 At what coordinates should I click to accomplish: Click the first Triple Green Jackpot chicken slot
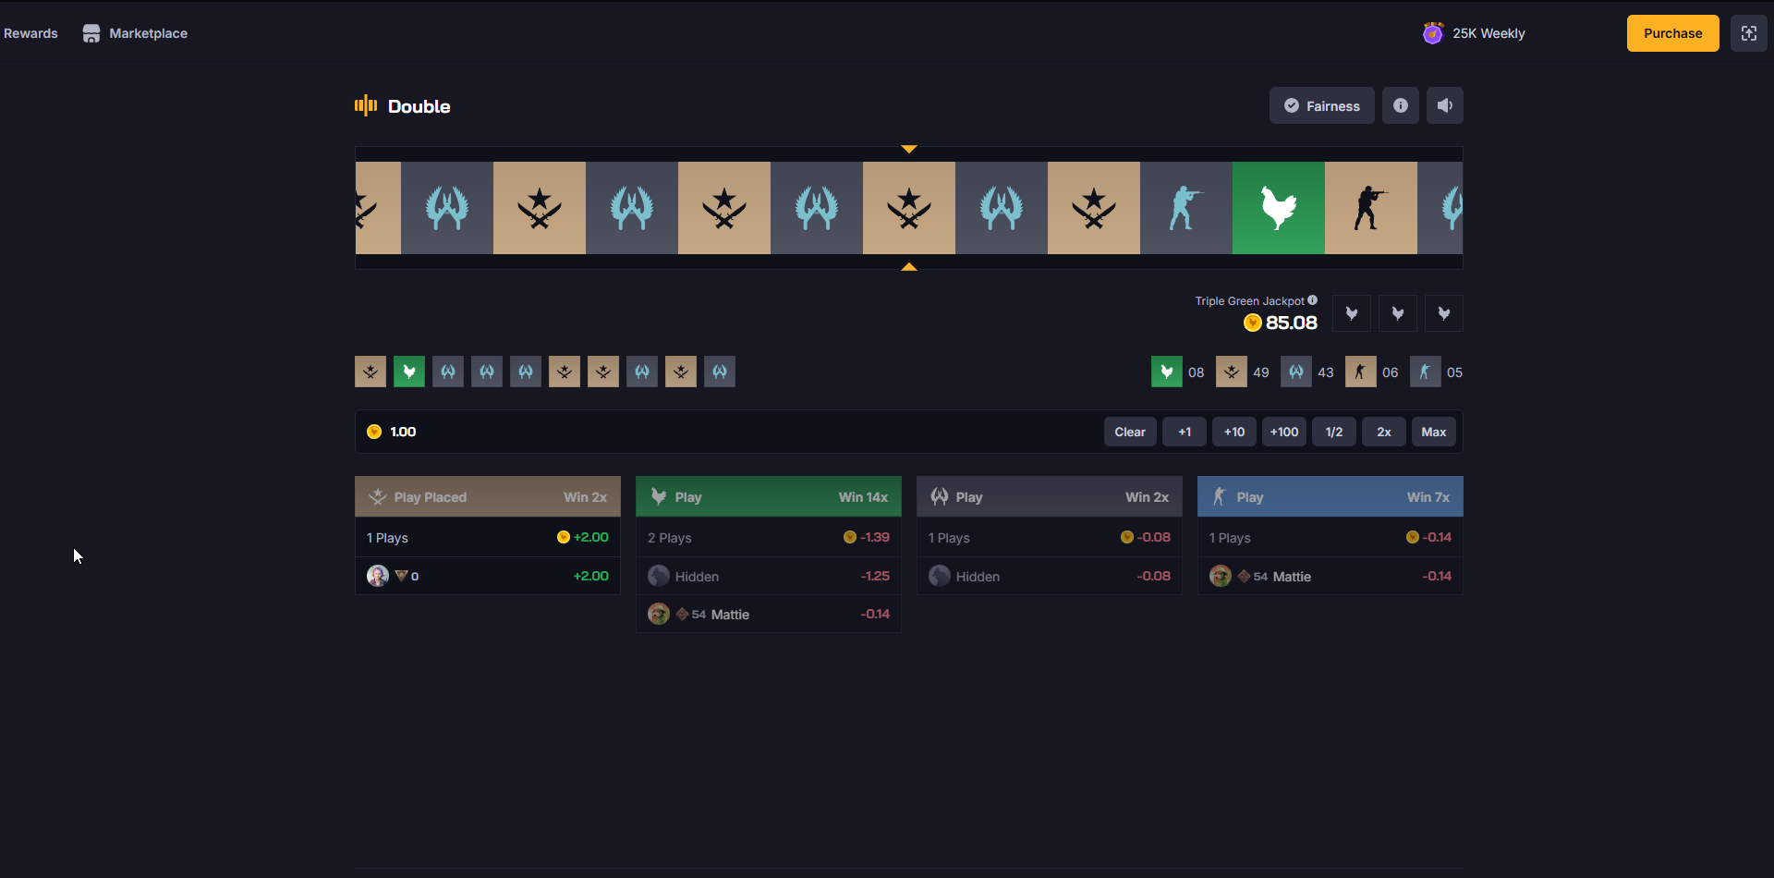(1352, 313)
